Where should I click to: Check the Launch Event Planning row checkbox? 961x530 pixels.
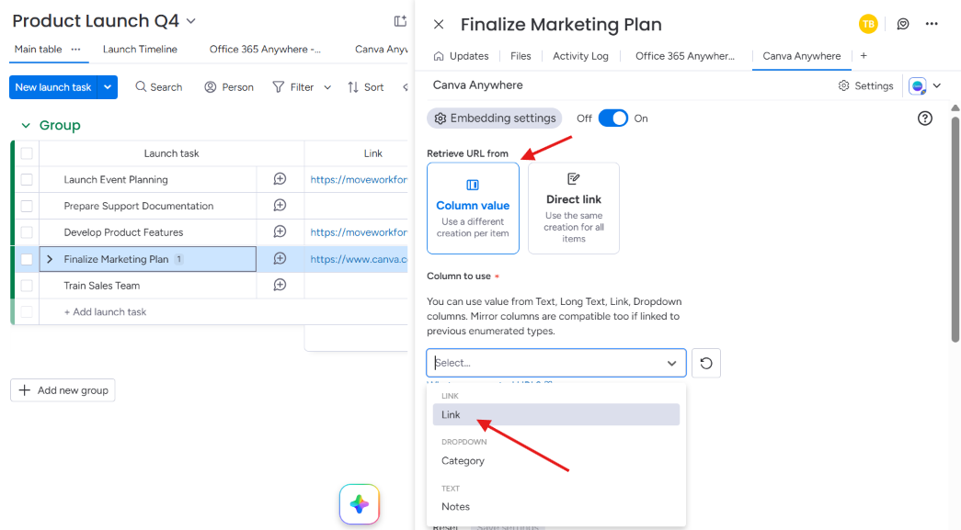(x=27, y=179)
